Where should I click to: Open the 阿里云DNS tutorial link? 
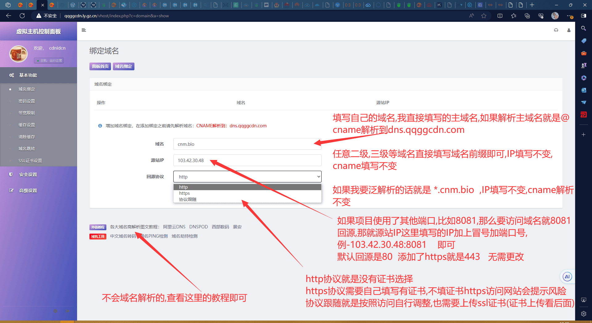point(174,227)
